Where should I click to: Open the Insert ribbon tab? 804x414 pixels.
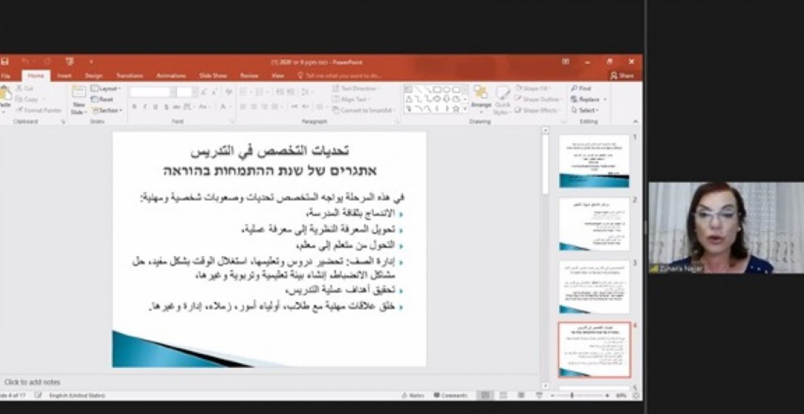(x=64, y=76)
